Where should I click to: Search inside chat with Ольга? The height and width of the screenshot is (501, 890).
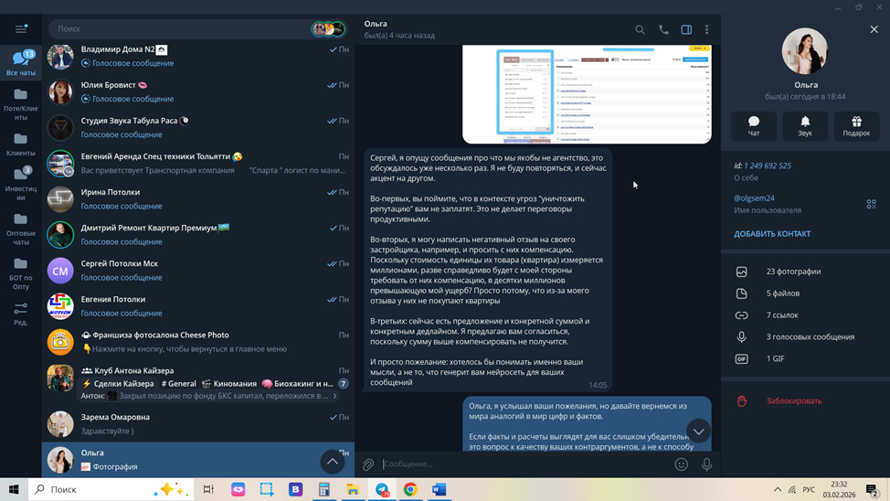click(640, 29)
